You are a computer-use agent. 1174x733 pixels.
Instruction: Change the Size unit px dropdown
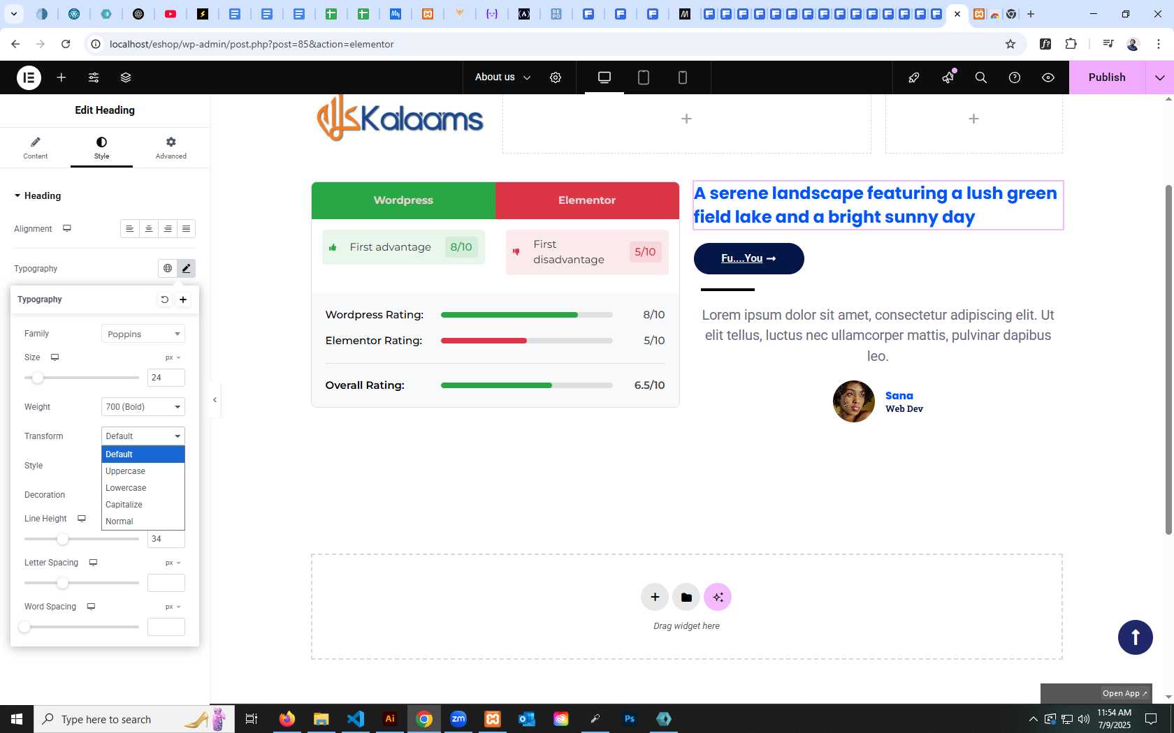173,357
